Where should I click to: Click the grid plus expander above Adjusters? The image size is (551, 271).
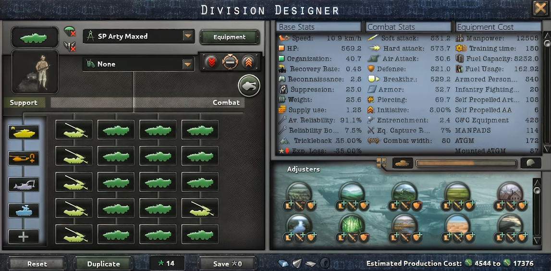point(381,163)
